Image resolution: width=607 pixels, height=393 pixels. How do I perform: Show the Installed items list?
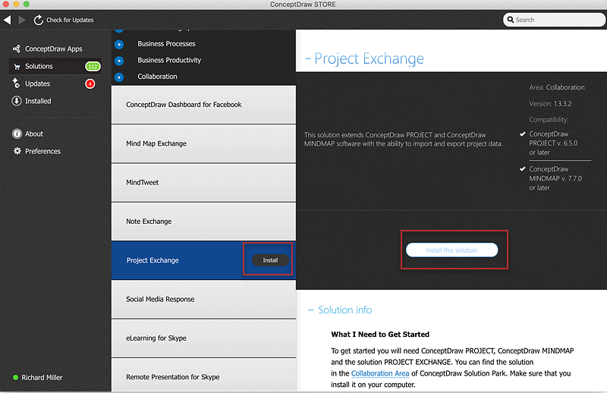click(38, 101)
